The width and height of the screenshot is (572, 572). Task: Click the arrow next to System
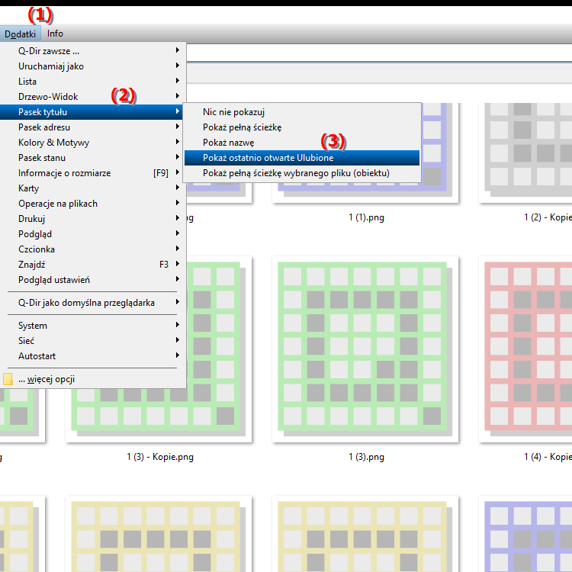point(177,325)
